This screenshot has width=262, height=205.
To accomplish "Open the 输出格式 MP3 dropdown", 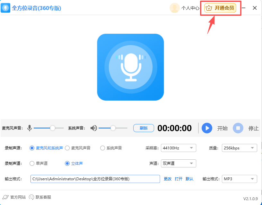I will [x=239, y=179].
